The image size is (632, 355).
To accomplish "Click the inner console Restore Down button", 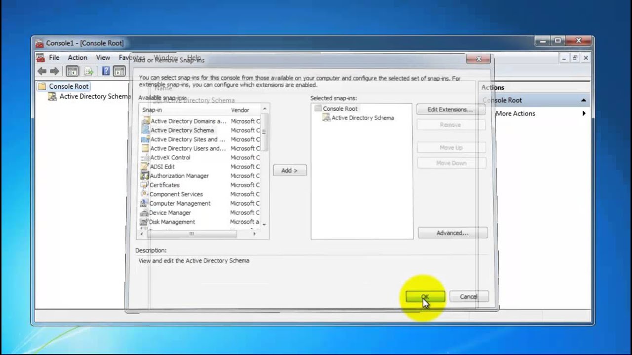I will pyautogui.click(x=575, y=58).
